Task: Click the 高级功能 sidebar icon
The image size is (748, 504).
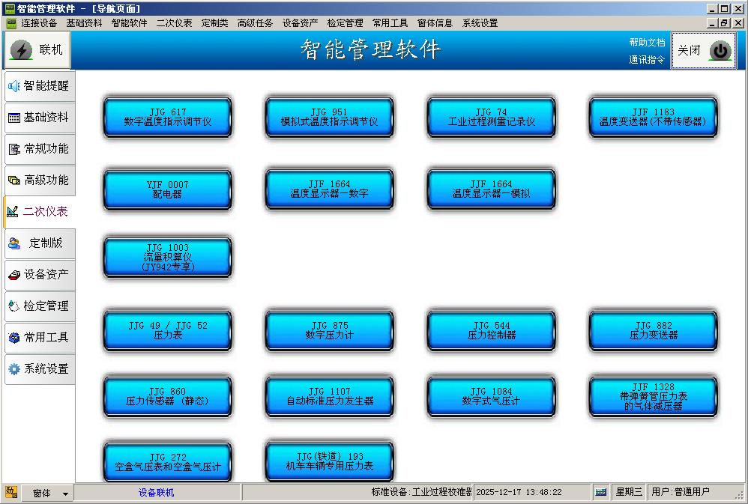Action: pos(13,180)
